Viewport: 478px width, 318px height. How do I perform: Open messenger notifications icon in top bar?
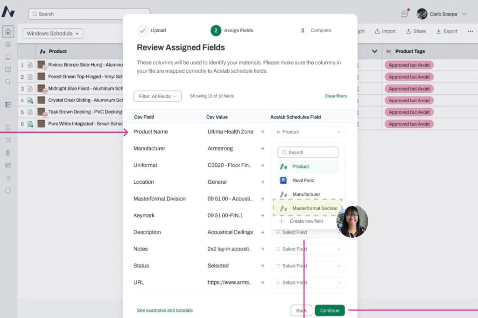coord(405,14)
